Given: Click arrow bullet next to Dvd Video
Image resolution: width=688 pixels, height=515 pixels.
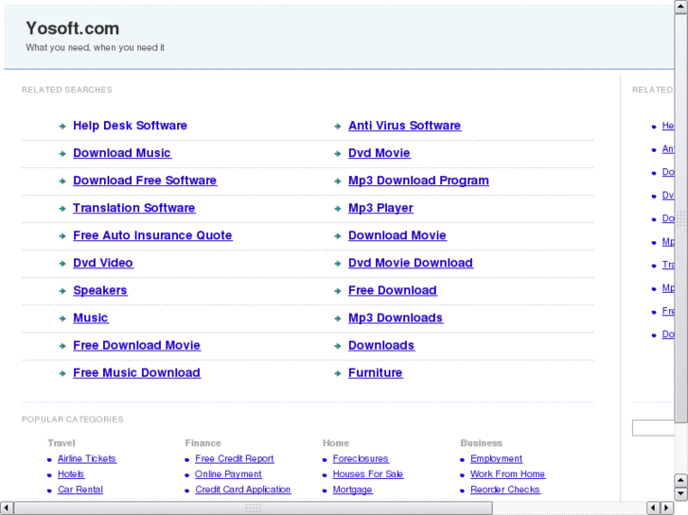Looking at the screenshot, I should click(x=62, y=264).
